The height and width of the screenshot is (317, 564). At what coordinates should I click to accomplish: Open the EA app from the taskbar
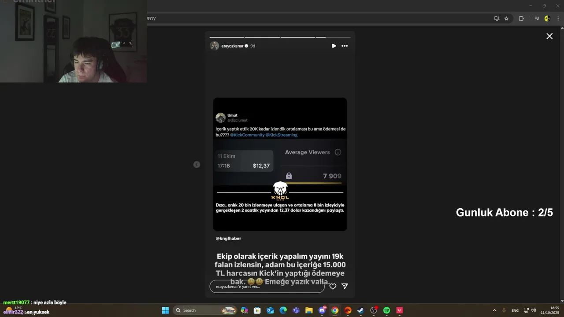[348, 310]
